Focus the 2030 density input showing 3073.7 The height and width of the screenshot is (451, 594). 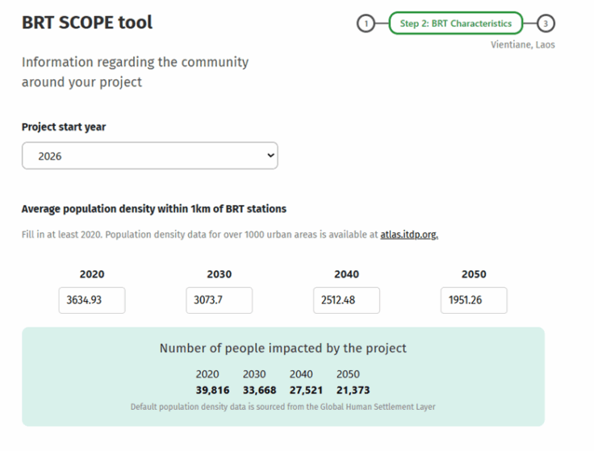coord(219,301)
